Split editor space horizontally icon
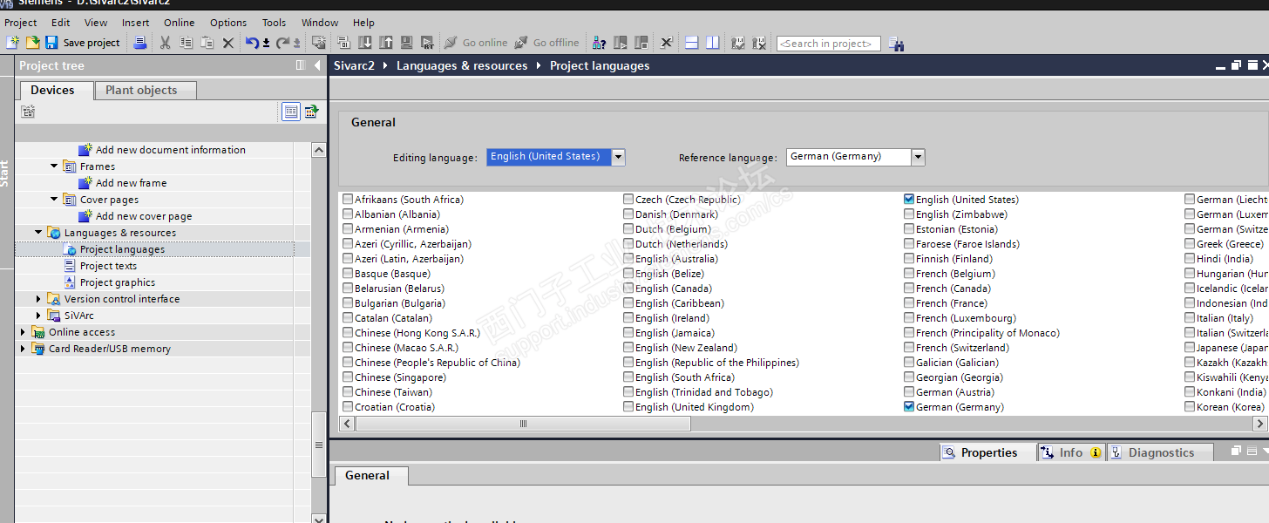The width and height of the screenshot is (1269, 523). pos(692,43)
